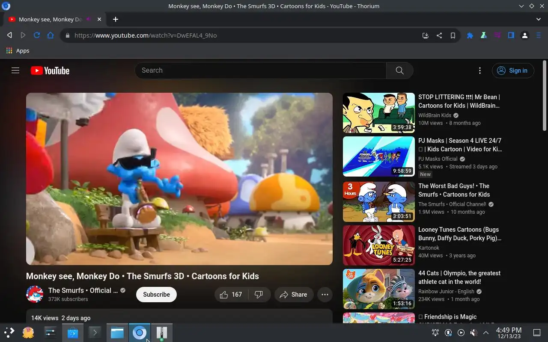Open the Looney Tunes Cartoons thumbnail

379,245
